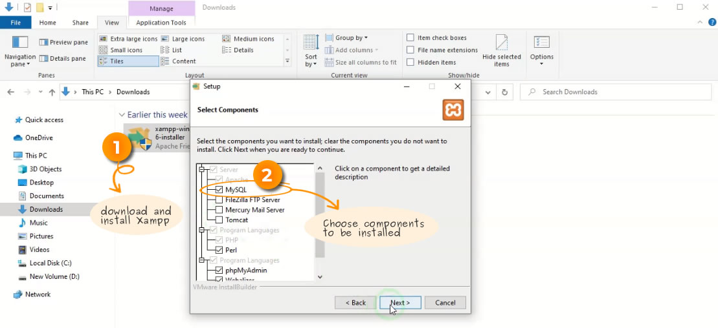The image size is (718, 328).
Task: Switch to Details layout
Action: point(238,50)
